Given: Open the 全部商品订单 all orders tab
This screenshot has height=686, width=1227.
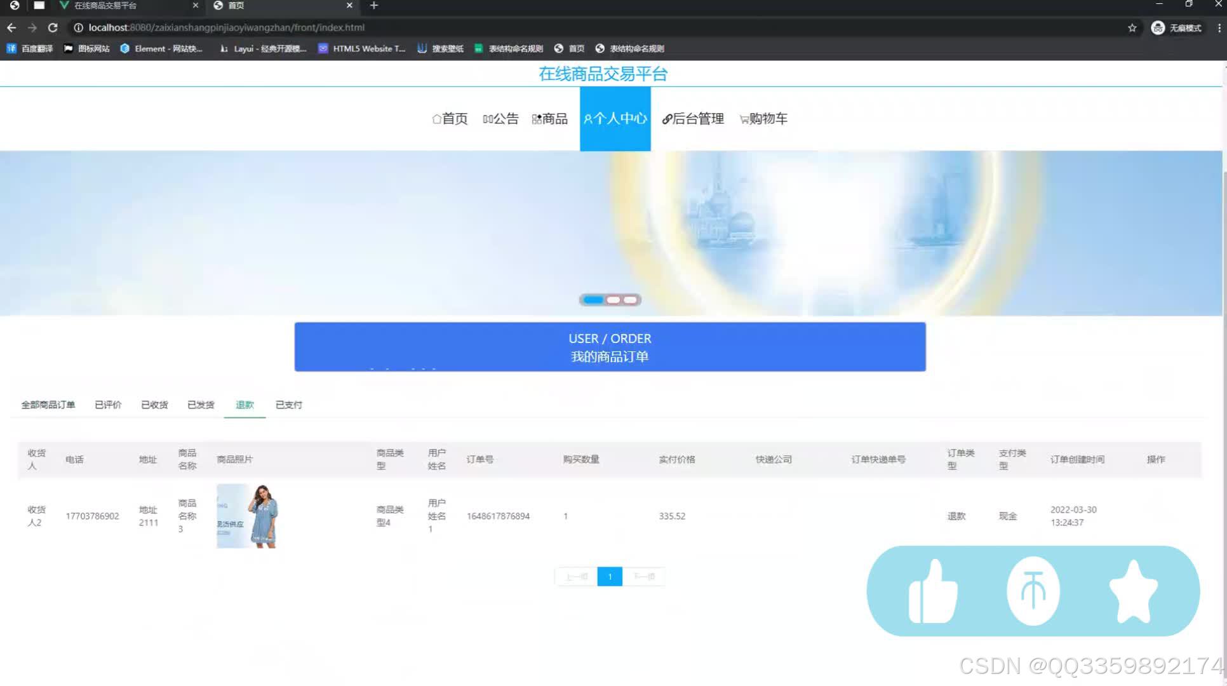Looking at the screenshot, I should coord(48,405).
